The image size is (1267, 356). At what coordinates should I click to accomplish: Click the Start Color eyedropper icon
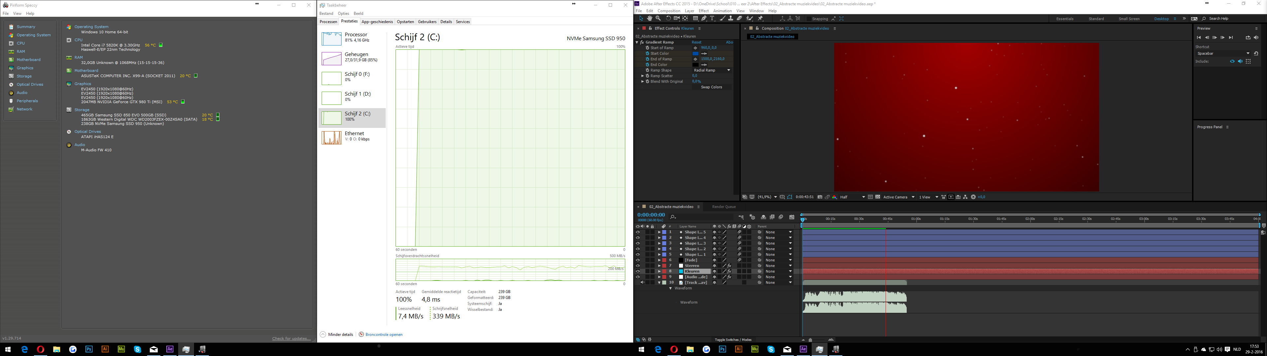tap(704, 54)
